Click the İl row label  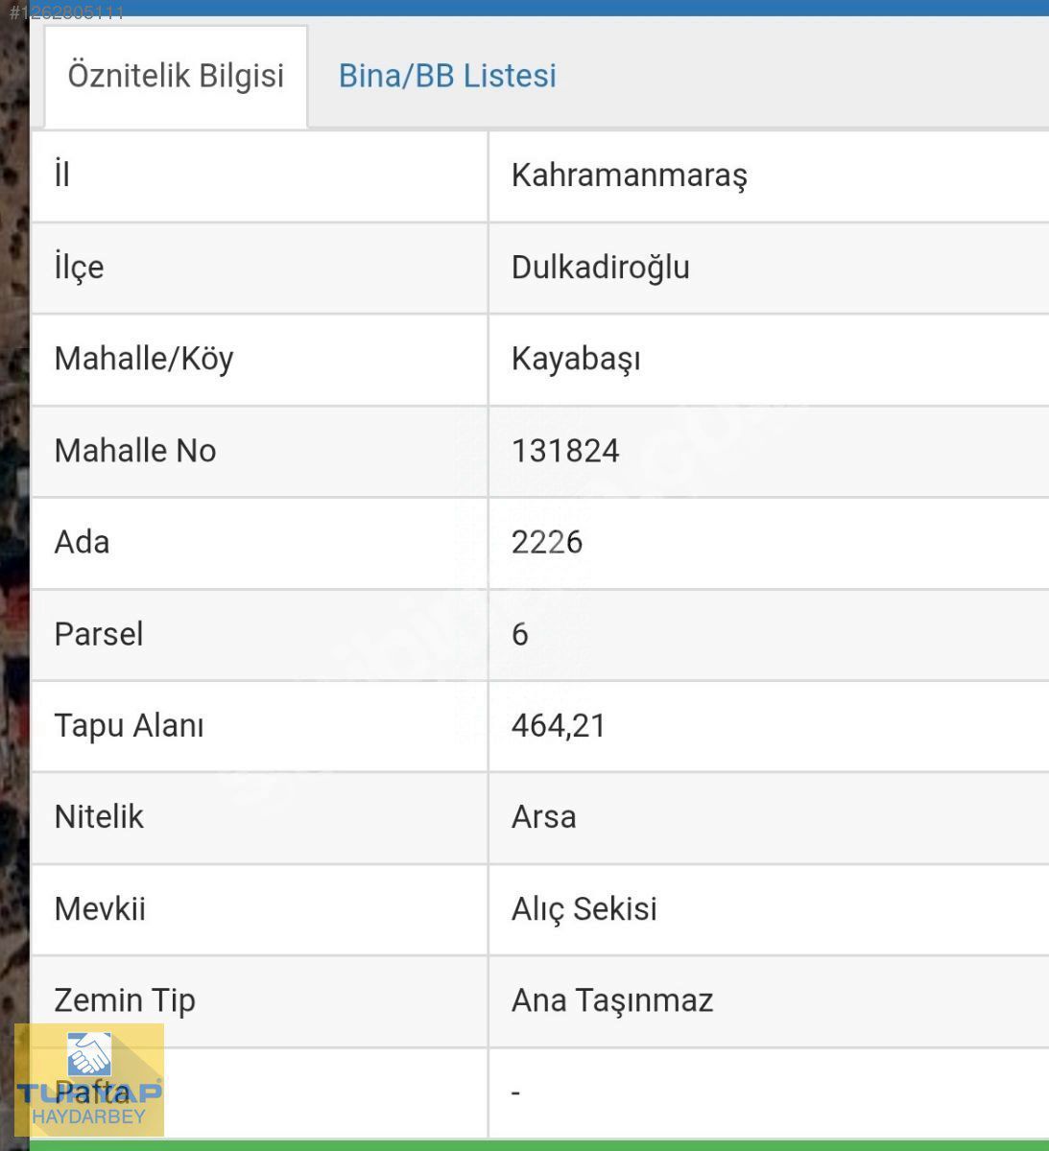coord(62,176)
